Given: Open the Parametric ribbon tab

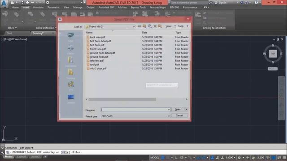Looking at the screenshot, I should click(53, 7).
